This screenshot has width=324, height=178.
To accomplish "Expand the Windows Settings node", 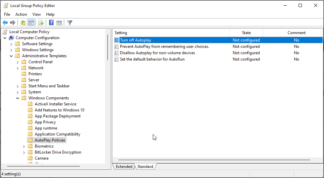I will coord(11,50).
